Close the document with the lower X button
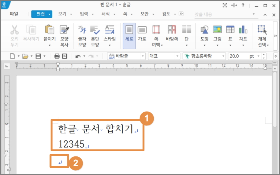280x175 pixels. 274,15
